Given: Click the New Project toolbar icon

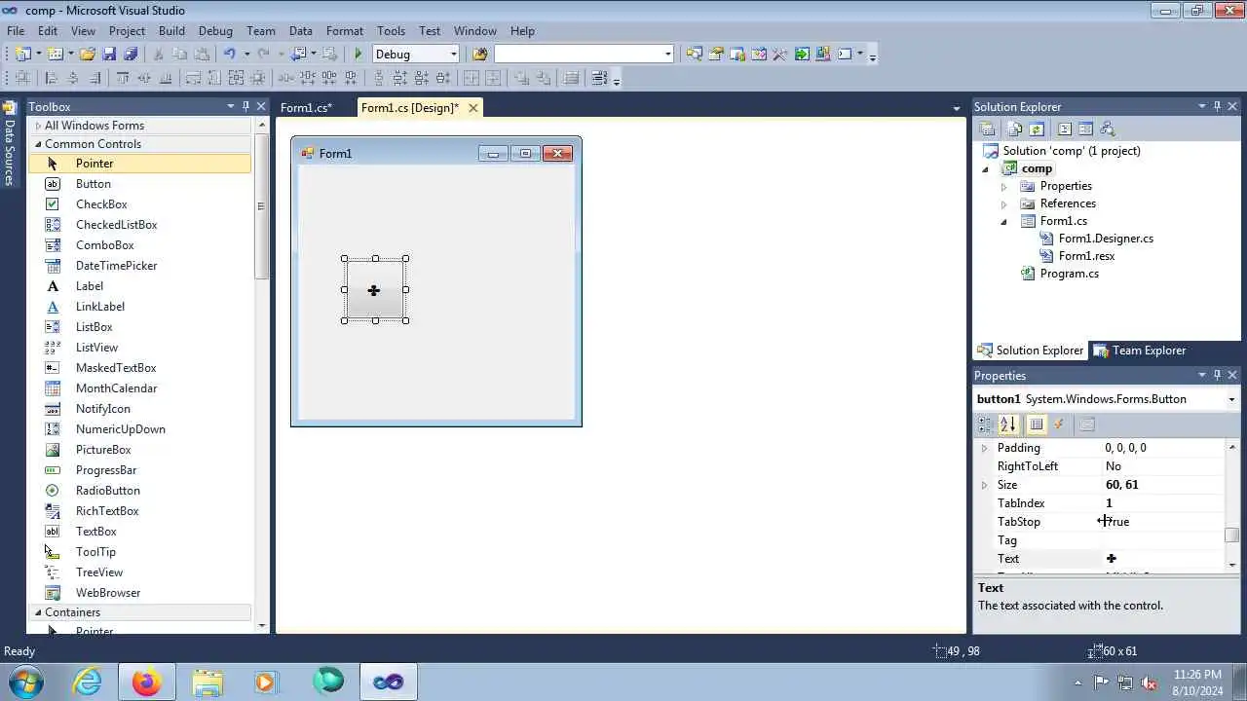Looking at the screenshot, I should pyautogui.click(x=21, y=54).
